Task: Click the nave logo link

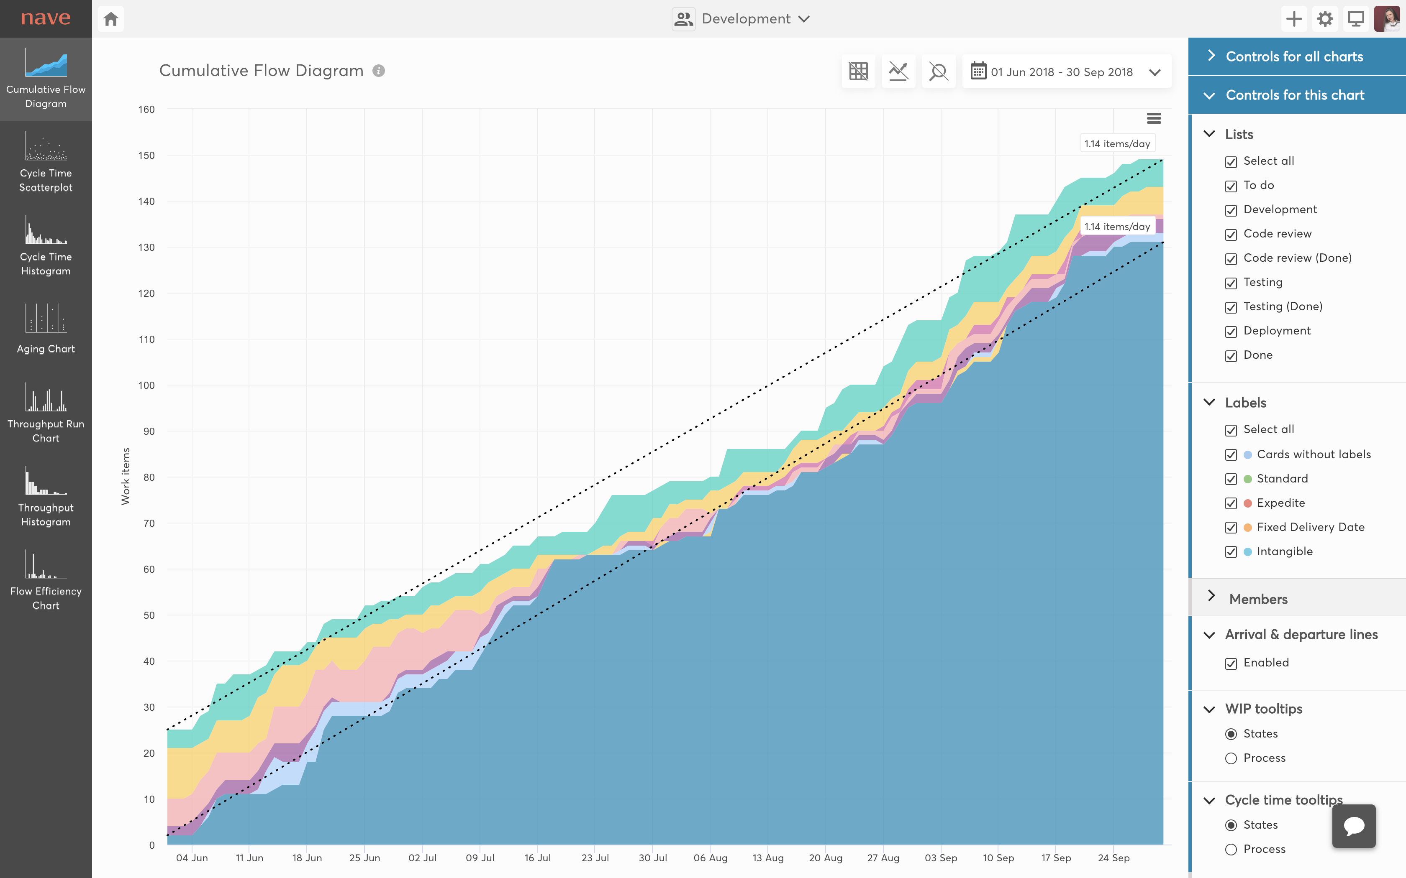Action: 46,18
